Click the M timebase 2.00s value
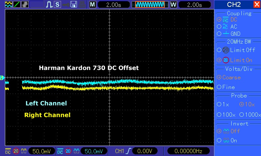The height and width of the screenshot is (156, 261). 114,5
